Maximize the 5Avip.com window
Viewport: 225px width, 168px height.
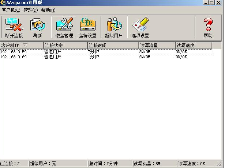[x=212, y=3]
